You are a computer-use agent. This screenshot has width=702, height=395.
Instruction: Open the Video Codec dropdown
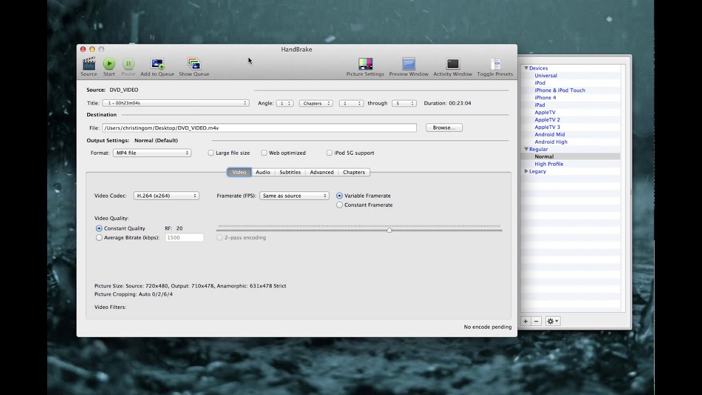pyautogui.click(x=166, y=196)
